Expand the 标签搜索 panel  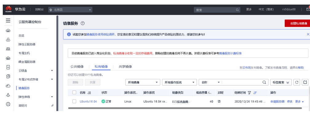[281, 82]
